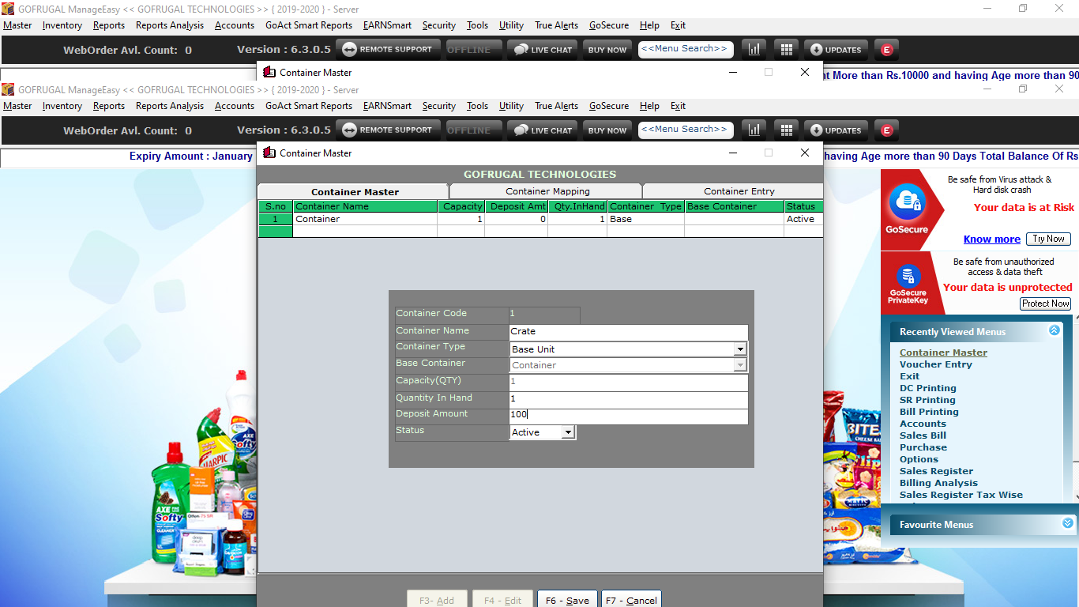Start Remote Support from the foreground window toolbar

pyautogui.click(x=389, y=130)
